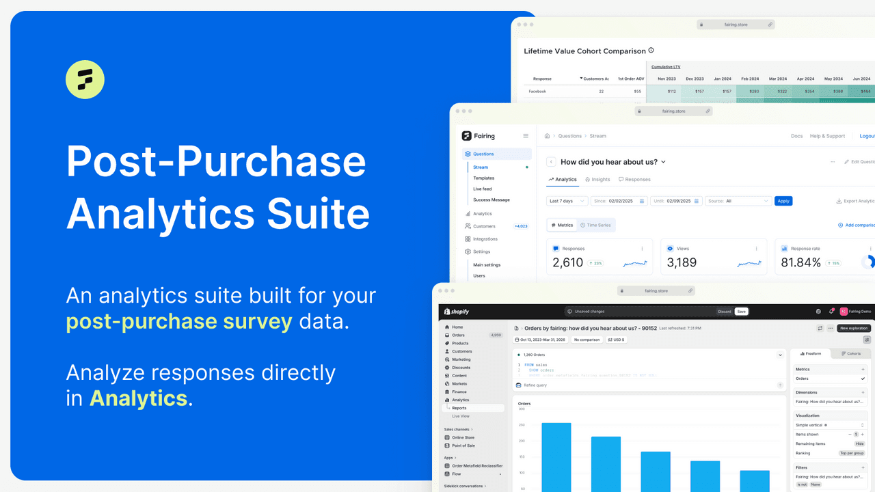Screen dimensions: 875x492
Task: Expand the Apps section in Shopify sidebar
Action: [x=450, y=458]
